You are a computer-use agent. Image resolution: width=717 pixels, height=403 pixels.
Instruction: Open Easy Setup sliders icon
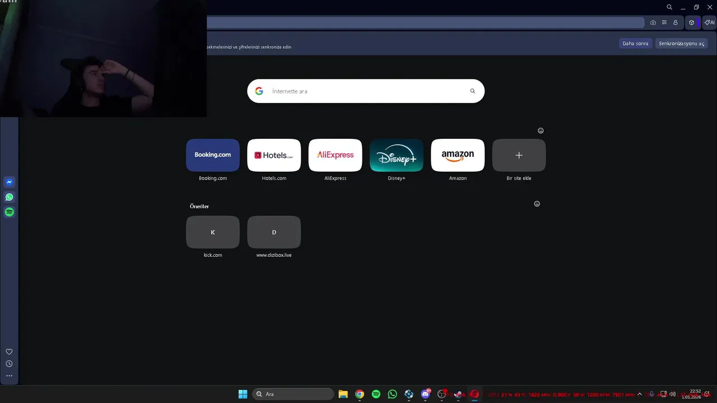coord(664,22)
